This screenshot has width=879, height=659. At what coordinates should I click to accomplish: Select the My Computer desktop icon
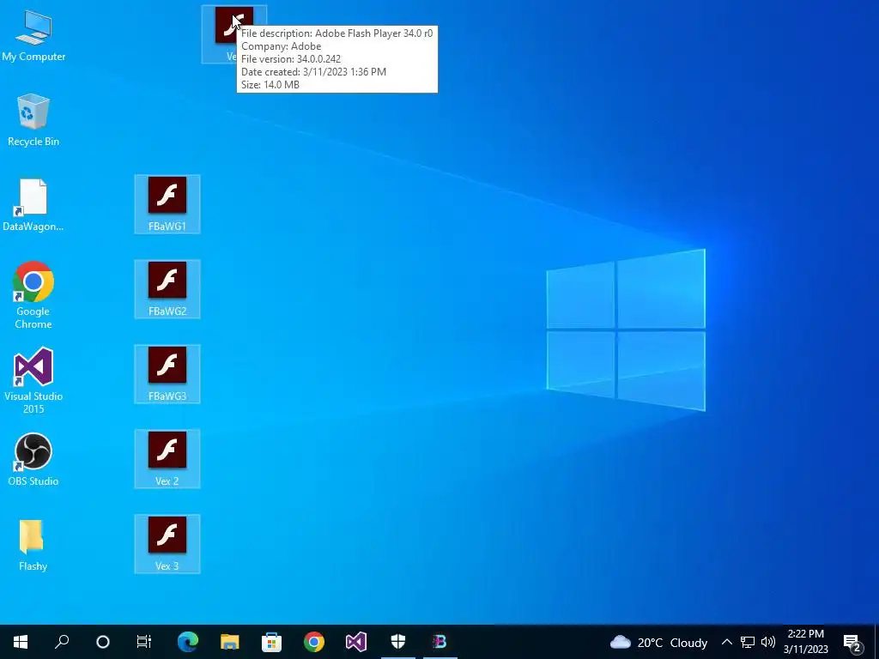click(x=33, y=36)
